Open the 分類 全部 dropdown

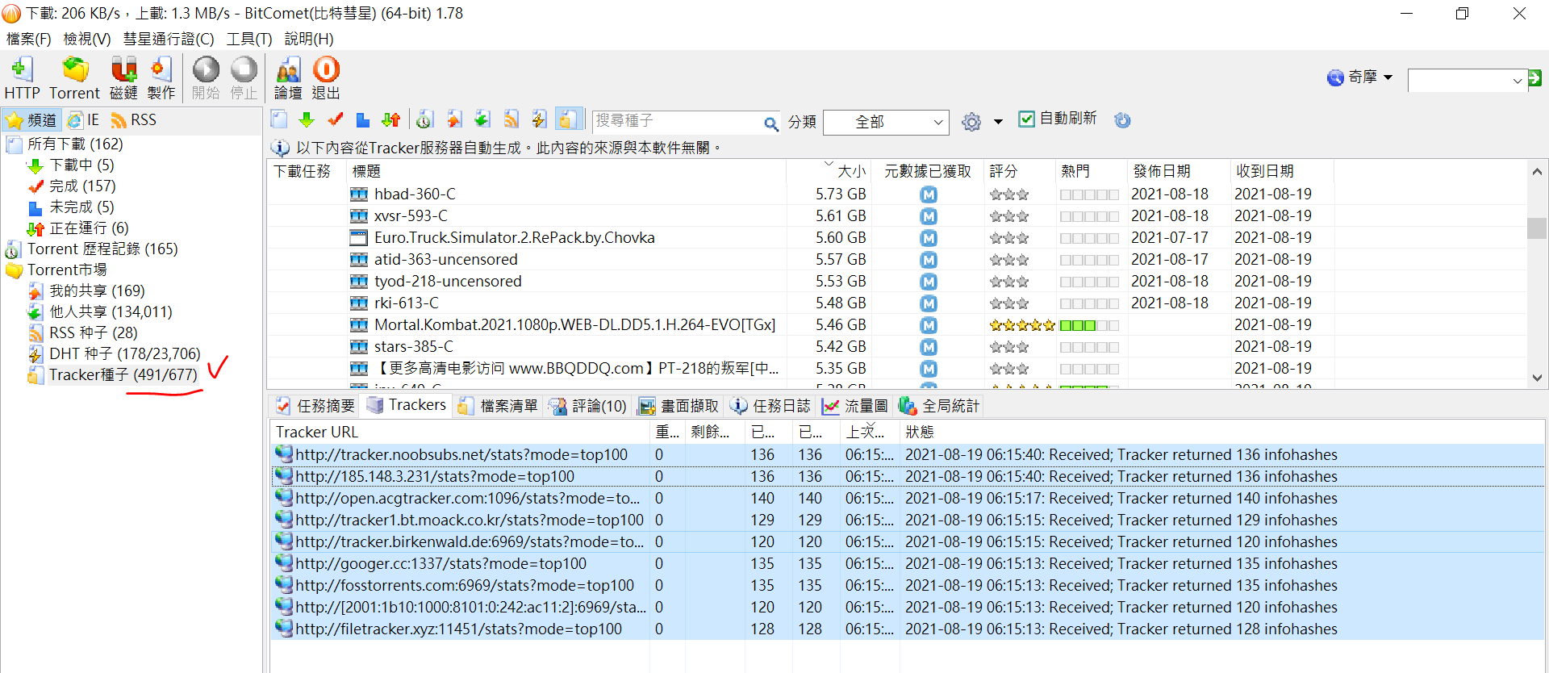coord(886,122)
